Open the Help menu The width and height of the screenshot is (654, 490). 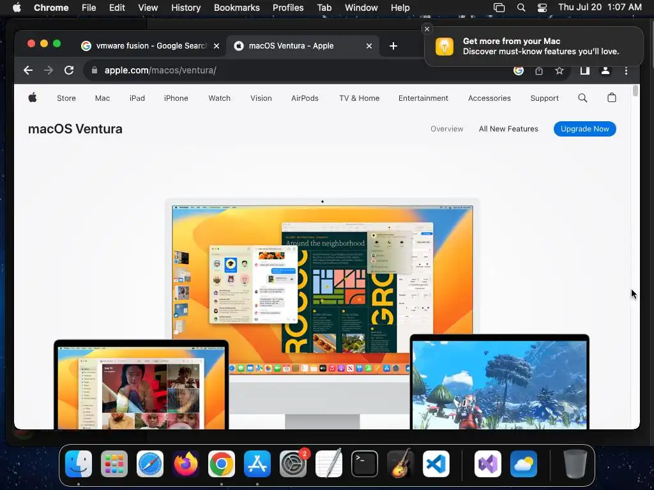click(400, 8)
